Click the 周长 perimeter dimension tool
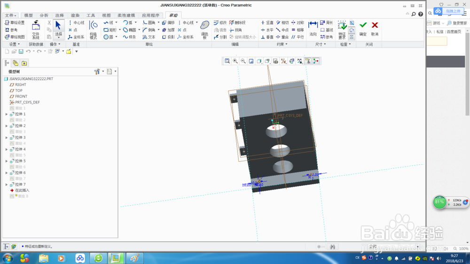This screenshot has width=470, height=264. [327, 23]
